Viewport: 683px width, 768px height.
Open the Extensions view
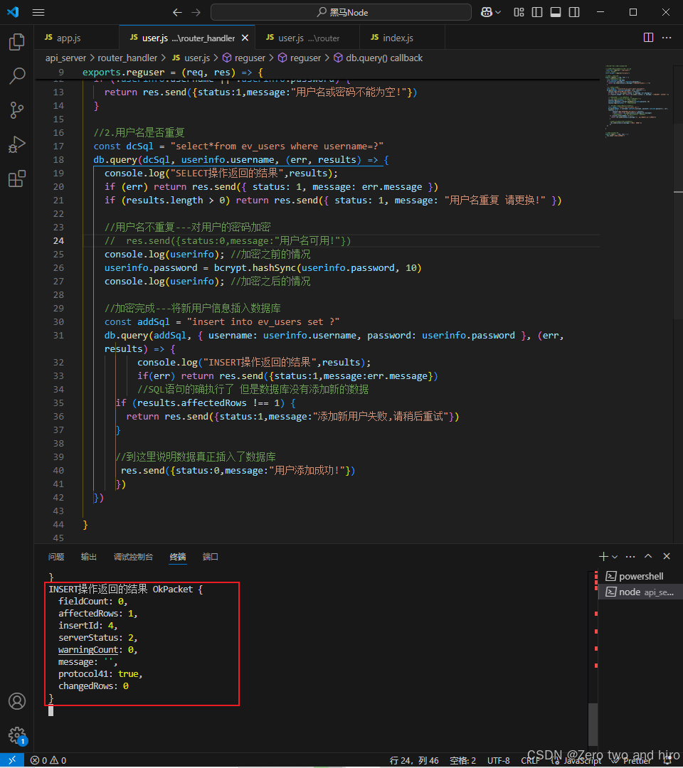[17, 178]
